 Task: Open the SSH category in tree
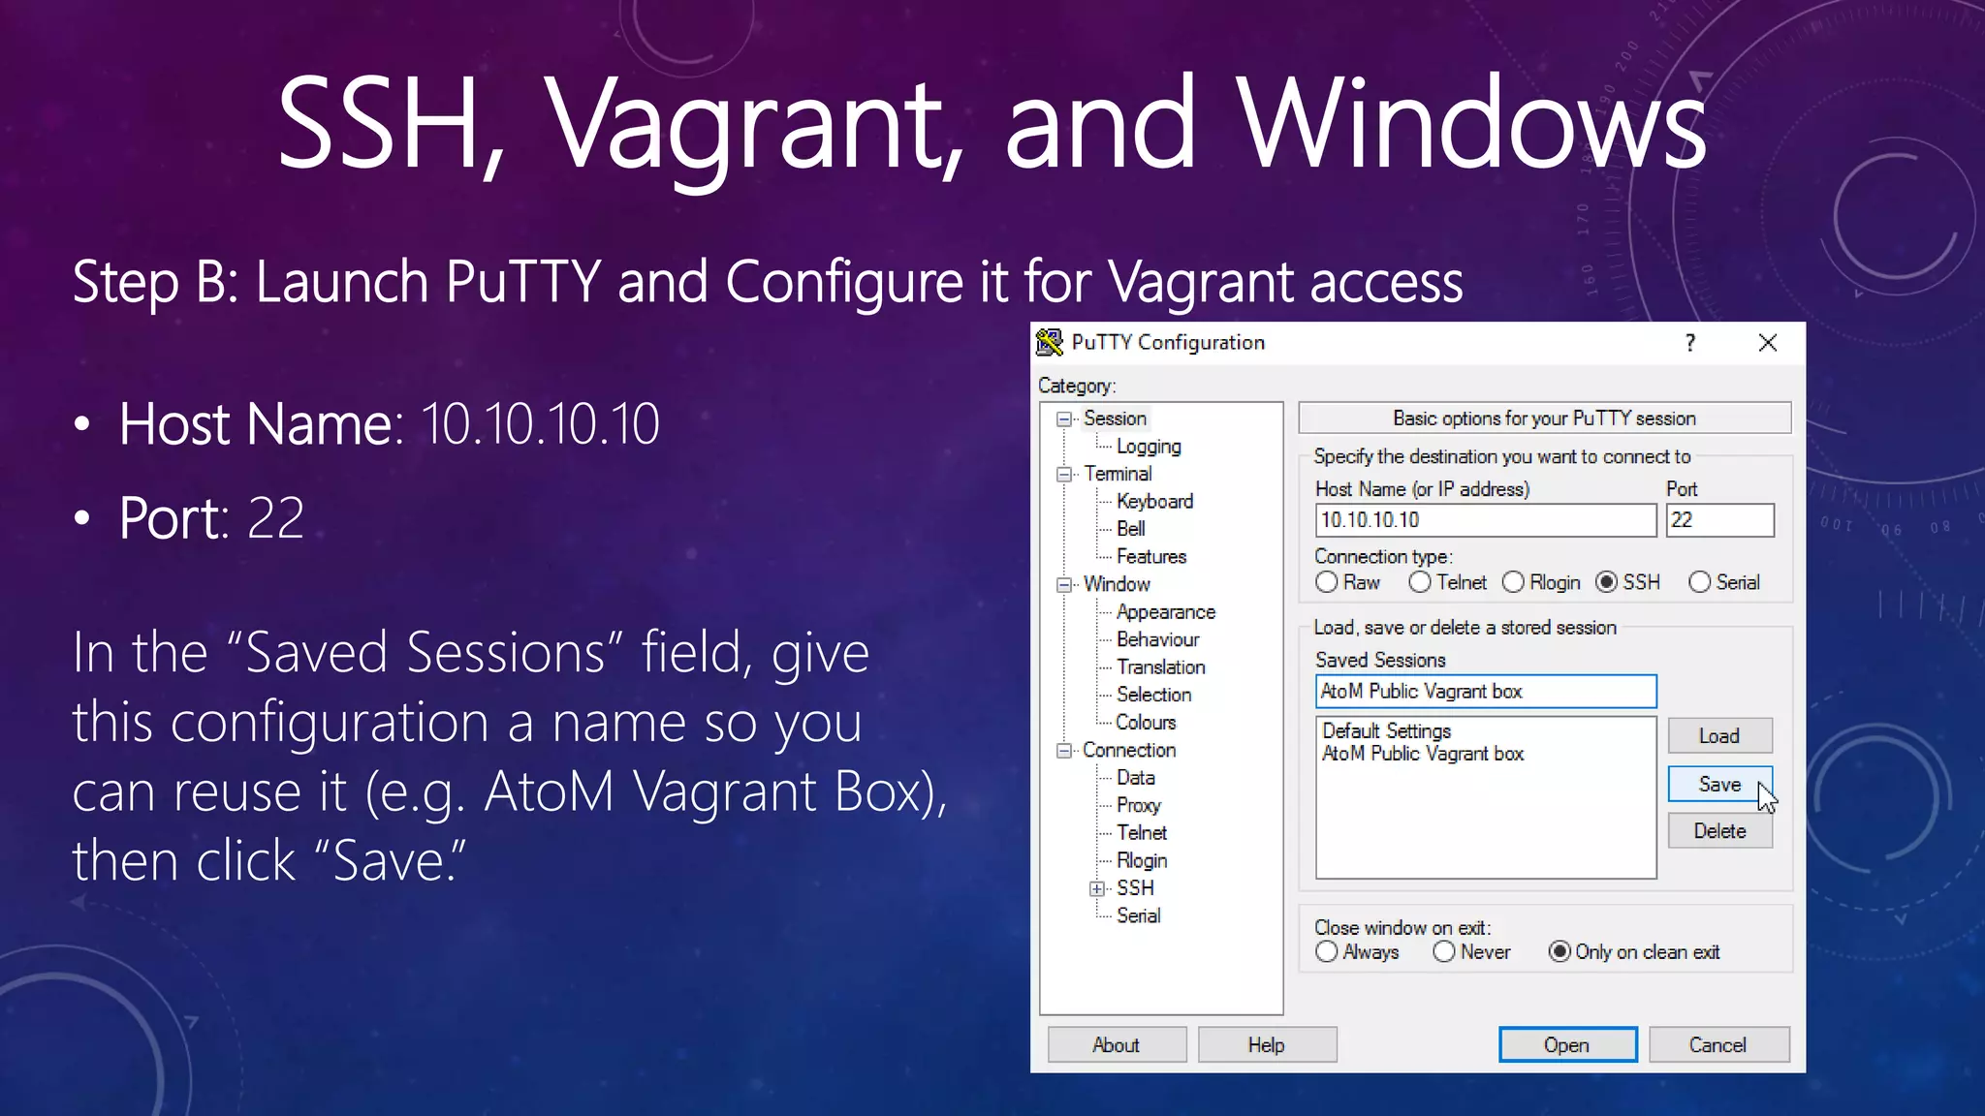[1135, 888]
